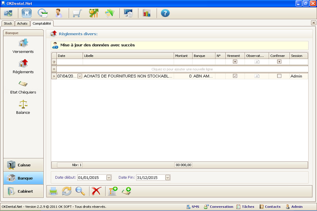Toggle Virement checkbox in filter row
This screenshot has height=211, width=317.
tap(235, 62)
